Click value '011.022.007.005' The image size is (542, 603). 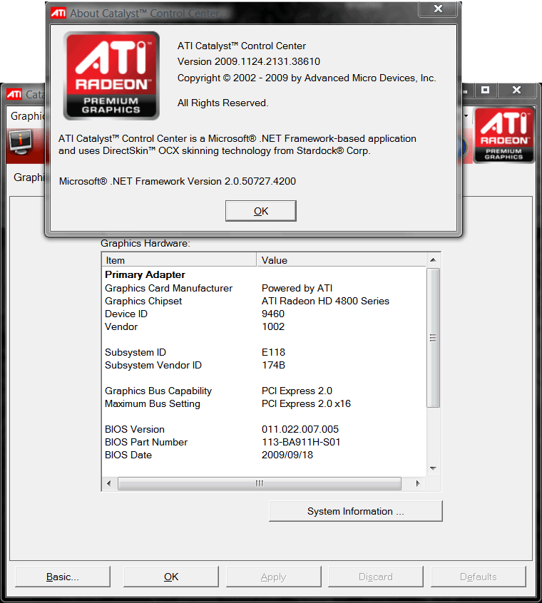click(300, 429)
